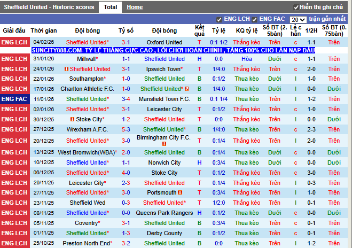Click the Giải đấu column header
The height and width of the screenshot is (248, 352).
(14, 30)
